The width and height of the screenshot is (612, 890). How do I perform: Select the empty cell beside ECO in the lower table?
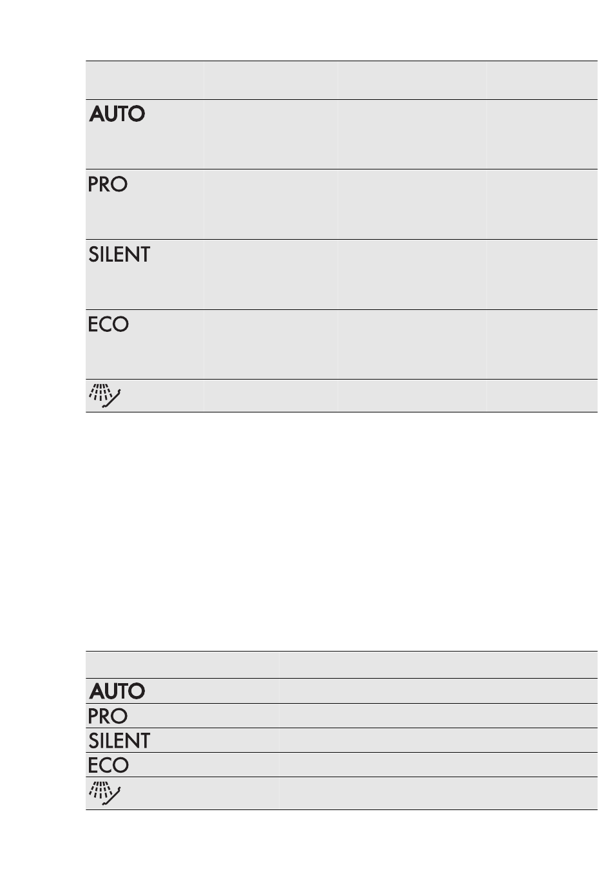[439, 765]
